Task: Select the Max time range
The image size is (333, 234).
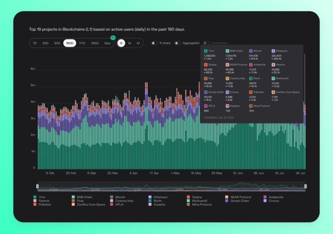Action: (x=107, y=43)
